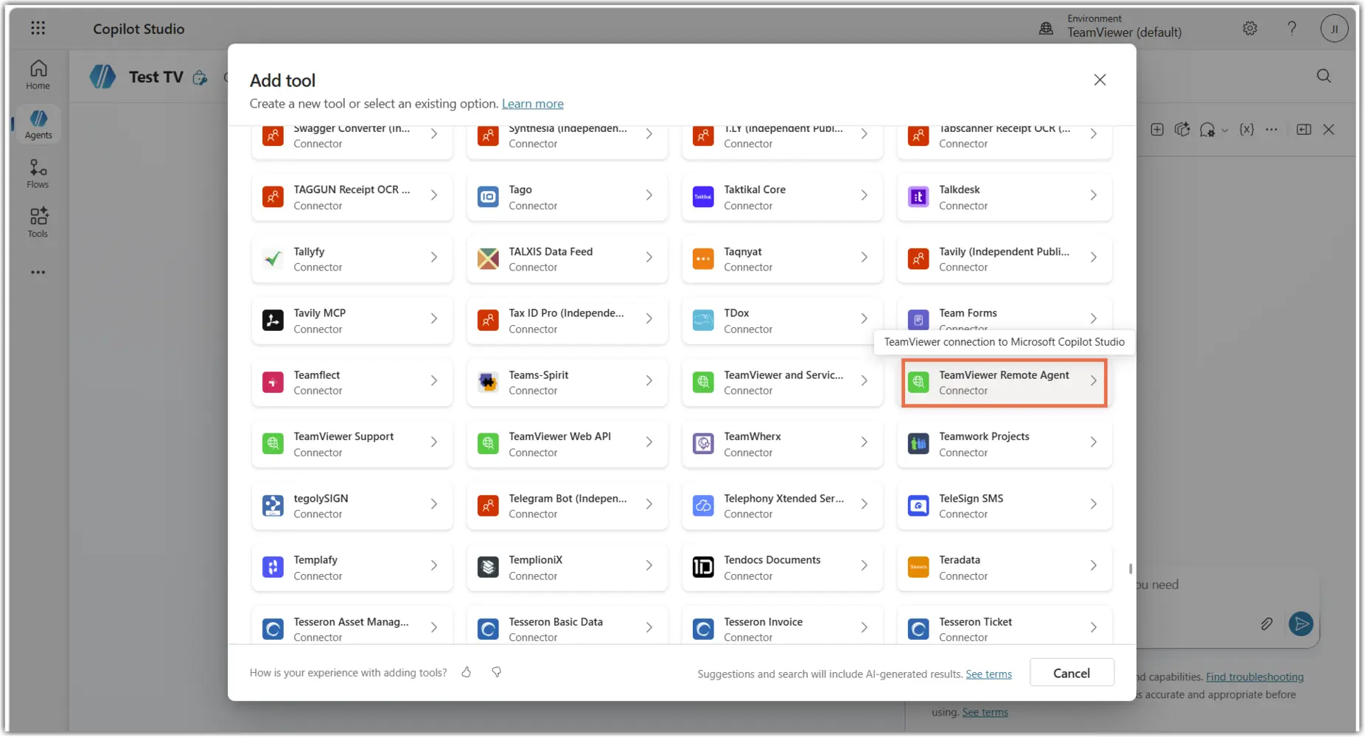Expand the Telegram Bot chevron
Viewport: 1365px width, 737px height.
click(x=649, y=504)
